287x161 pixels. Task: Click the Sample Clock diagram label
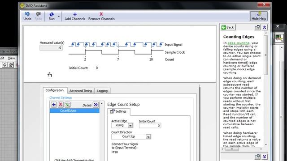pyautogui.click(x=175, y=52)
